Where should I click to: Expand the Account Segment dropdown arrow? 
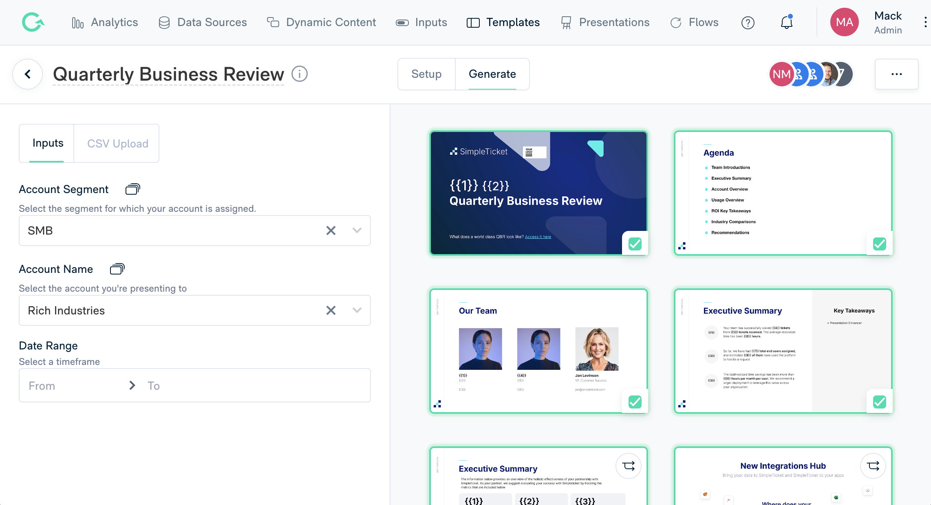coord(357,231)
